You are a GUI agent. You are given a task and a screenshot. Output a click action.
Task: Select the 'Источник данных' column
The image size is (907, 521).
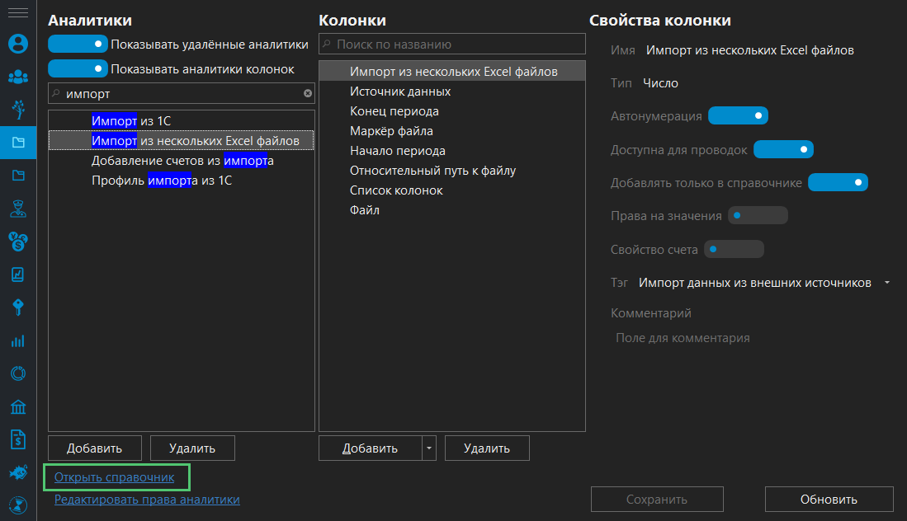[400, 92]
